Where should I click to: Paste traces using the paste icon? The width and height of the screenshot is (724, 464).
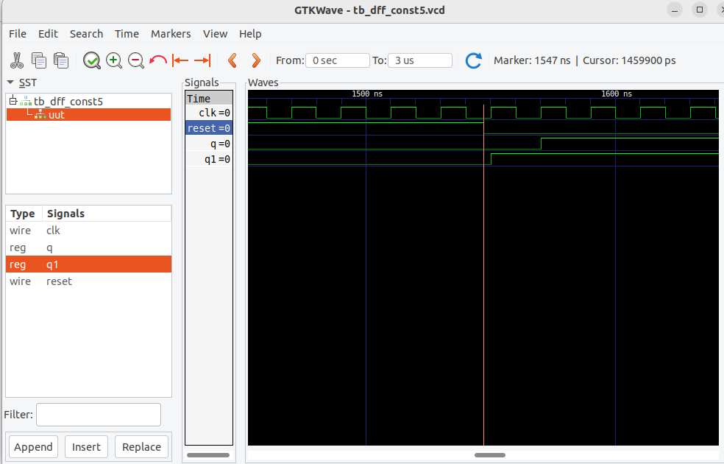click(x=61, y=60)
